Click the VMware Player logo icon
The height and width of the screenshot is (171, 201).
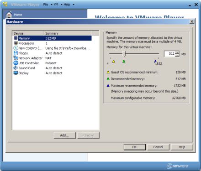click(5, 4)
